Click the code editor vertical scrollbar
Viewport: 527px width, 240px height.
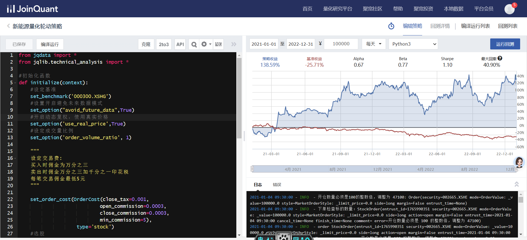click(x=239, y=97)
